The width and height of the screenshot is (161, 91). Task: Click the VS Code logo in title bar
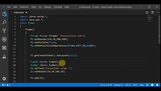coord(3,7)
